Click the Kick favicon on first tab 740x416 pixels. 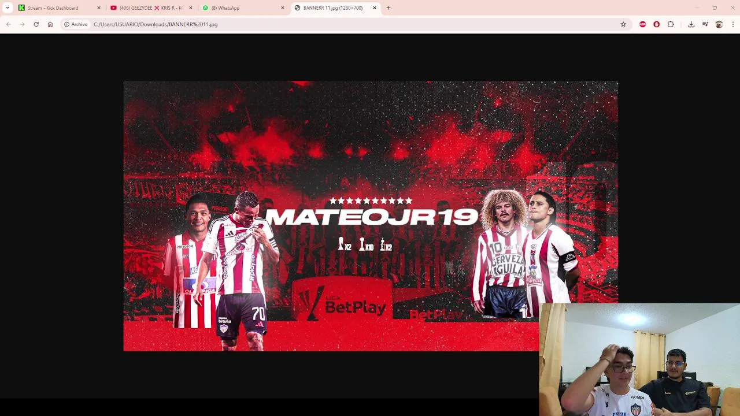pos(21,8)
